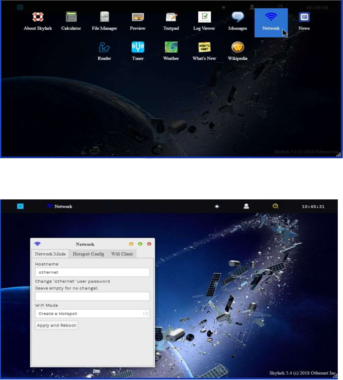Click the blue launcher icon in lower top bar
The image size is (343, 380).
(20, 206)
